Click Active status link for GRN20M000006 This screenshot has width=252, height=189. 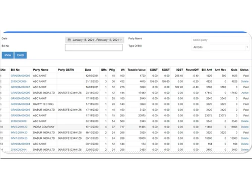point(245,93)
